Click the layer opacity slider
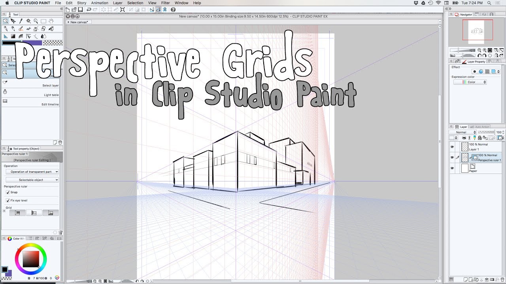 coord(486,132)
